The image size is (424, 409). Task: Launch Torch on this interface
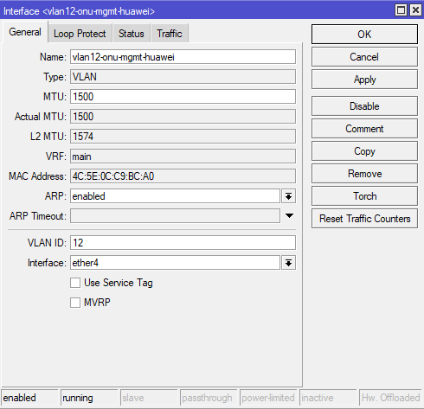pos(364,196)
